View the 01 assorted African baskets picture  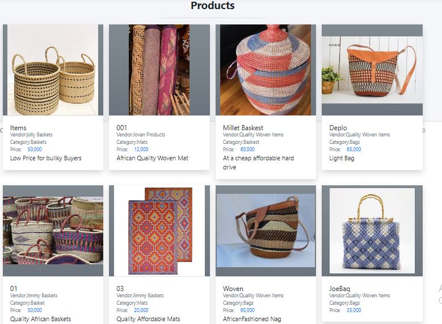click(x=53, y=231)
